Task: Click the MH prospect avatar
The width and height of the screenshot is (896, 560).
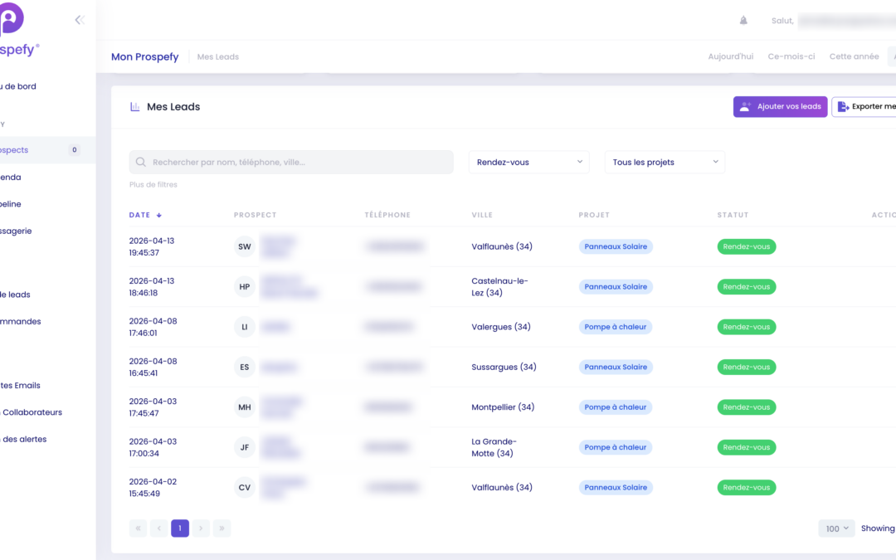Action: (245, 407)
